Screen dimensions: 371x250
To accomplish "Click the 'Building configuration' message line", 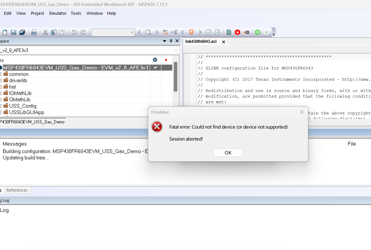I will (75, 151).
